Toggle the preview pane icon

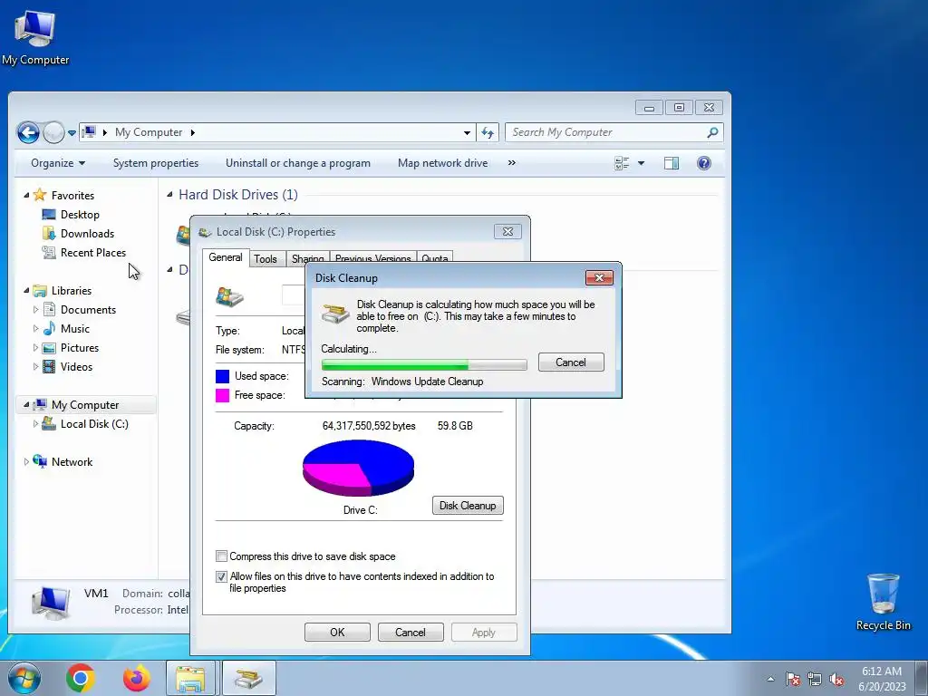click(x=672, y=163)
